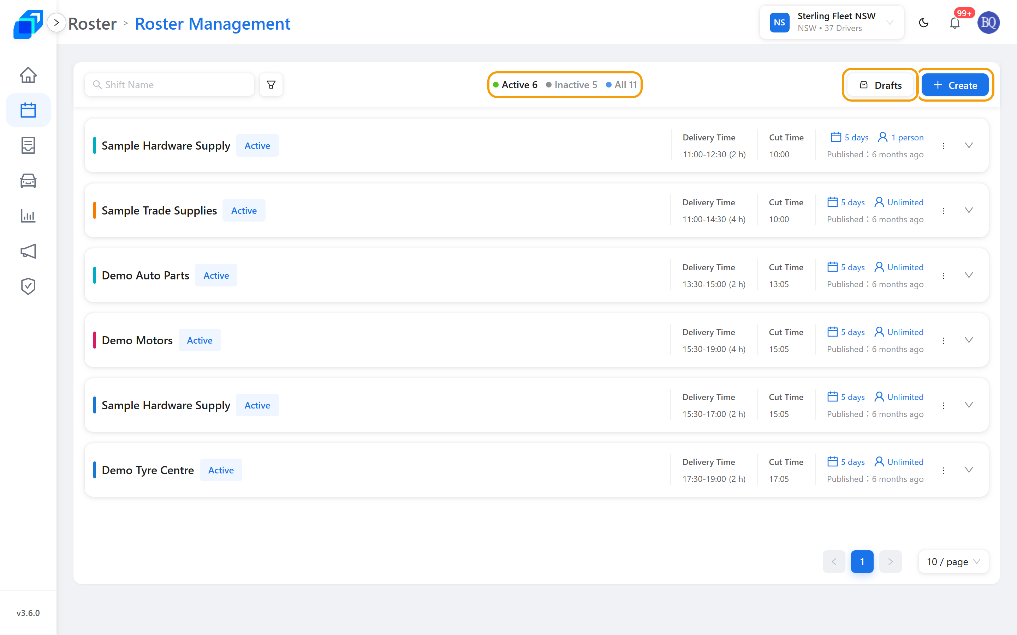This screenshot has height=635, width=1017.
Task: Open the Home sidebar icon
Action: tap(28, 75)
